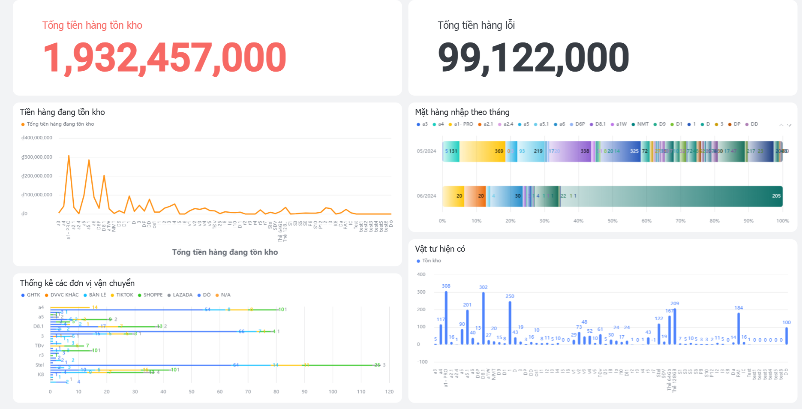Toggle a5.1 legend in monthly import chart

(x=541, y=124)
